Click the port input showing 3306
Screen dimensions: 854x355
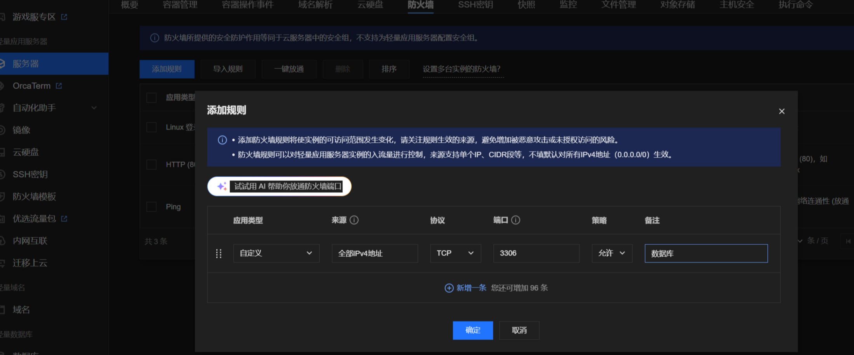coord(536,253)
